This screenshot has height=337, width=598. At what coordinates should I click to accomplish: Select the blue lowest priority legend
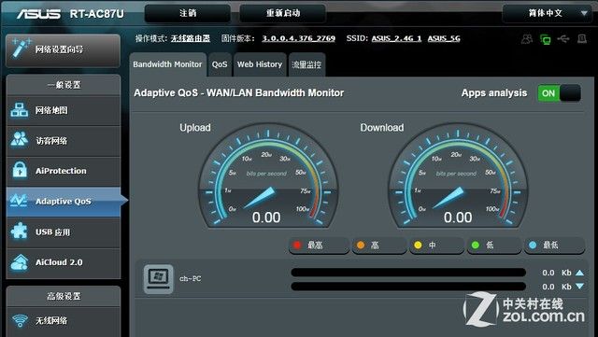point(554,246)
